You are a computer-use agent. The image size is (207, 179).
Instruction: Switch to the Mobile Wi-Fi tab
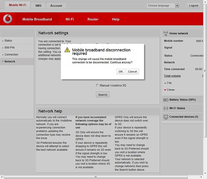17,5
